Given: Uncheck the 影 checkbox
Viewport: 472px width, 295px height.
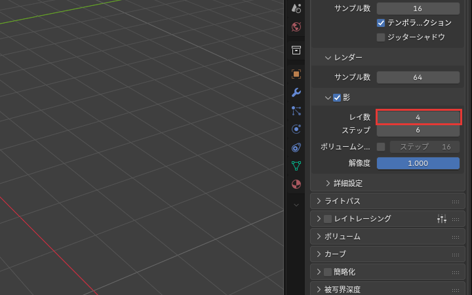Looking at the screenshot, I should (337, 98).
